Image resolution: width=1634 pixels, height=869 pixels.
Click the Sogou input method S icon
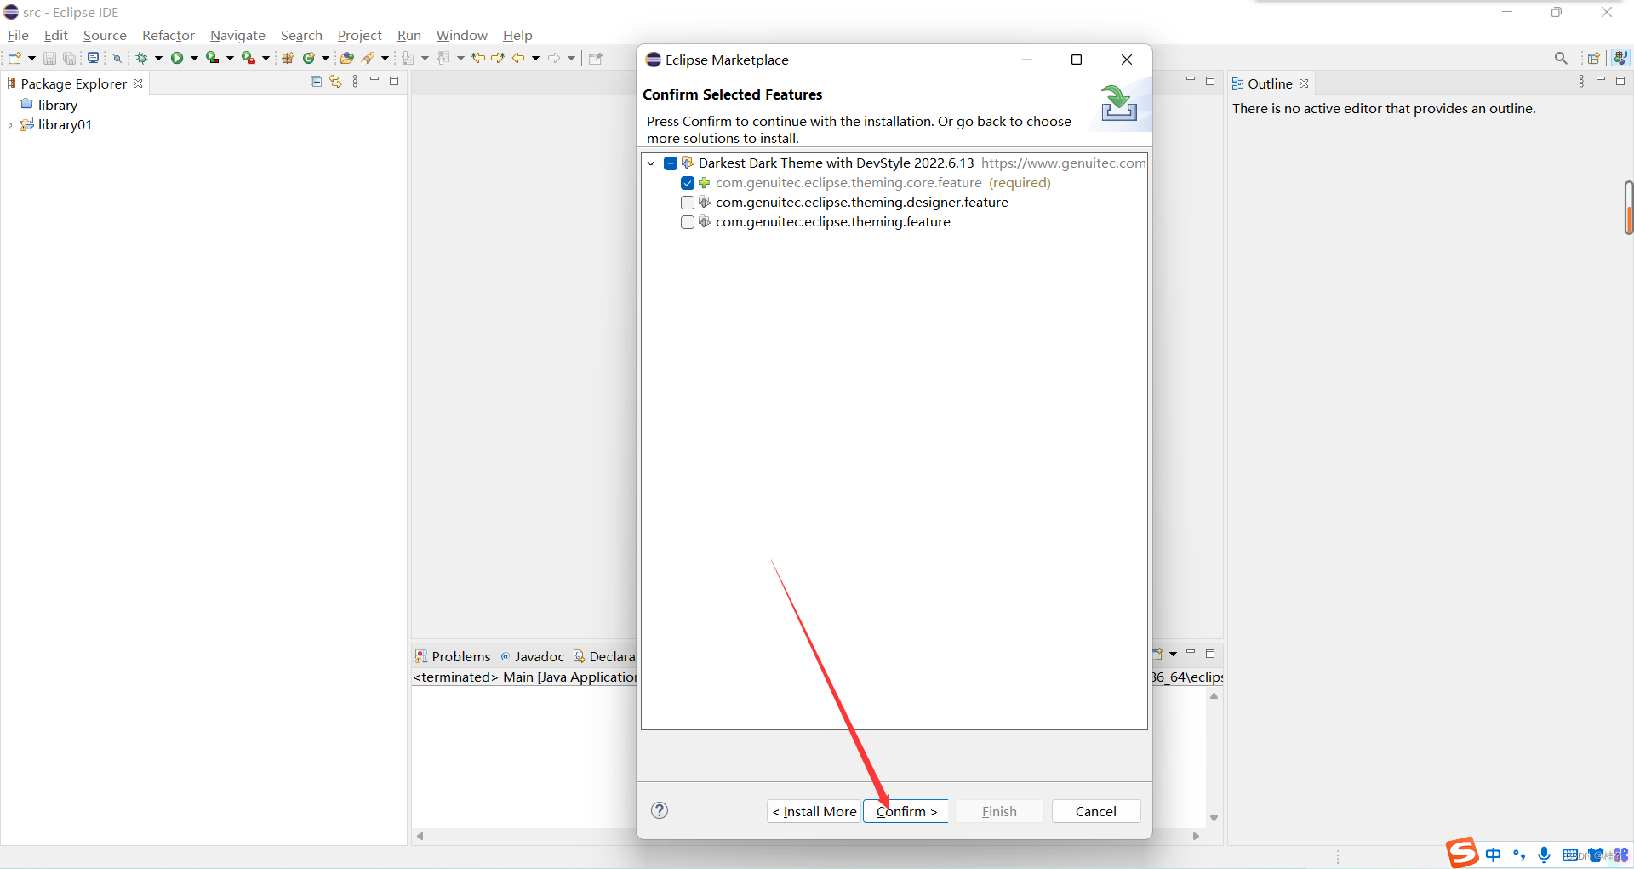pyautogui.click(x=1462, y=853)
